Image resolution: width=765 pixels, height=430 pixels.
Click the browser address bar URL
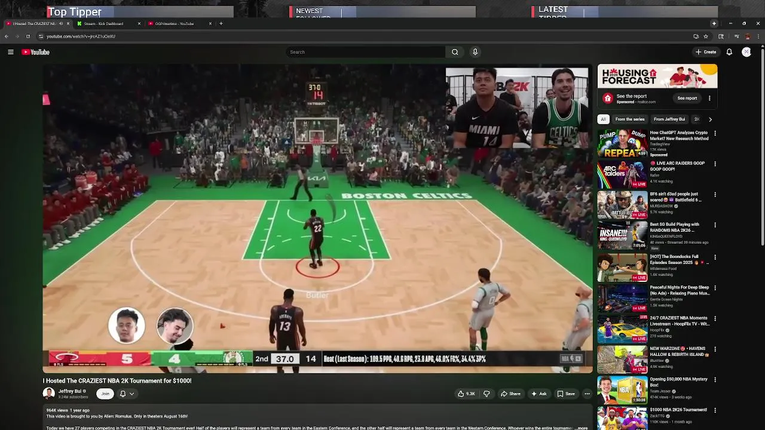click(81, 36)
